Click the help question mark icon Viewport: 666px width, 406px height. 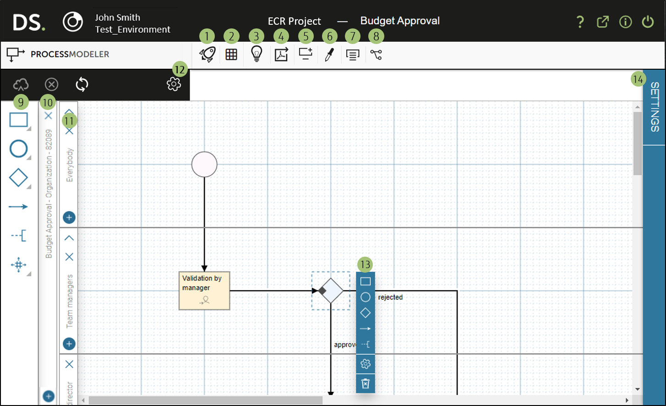580,22
